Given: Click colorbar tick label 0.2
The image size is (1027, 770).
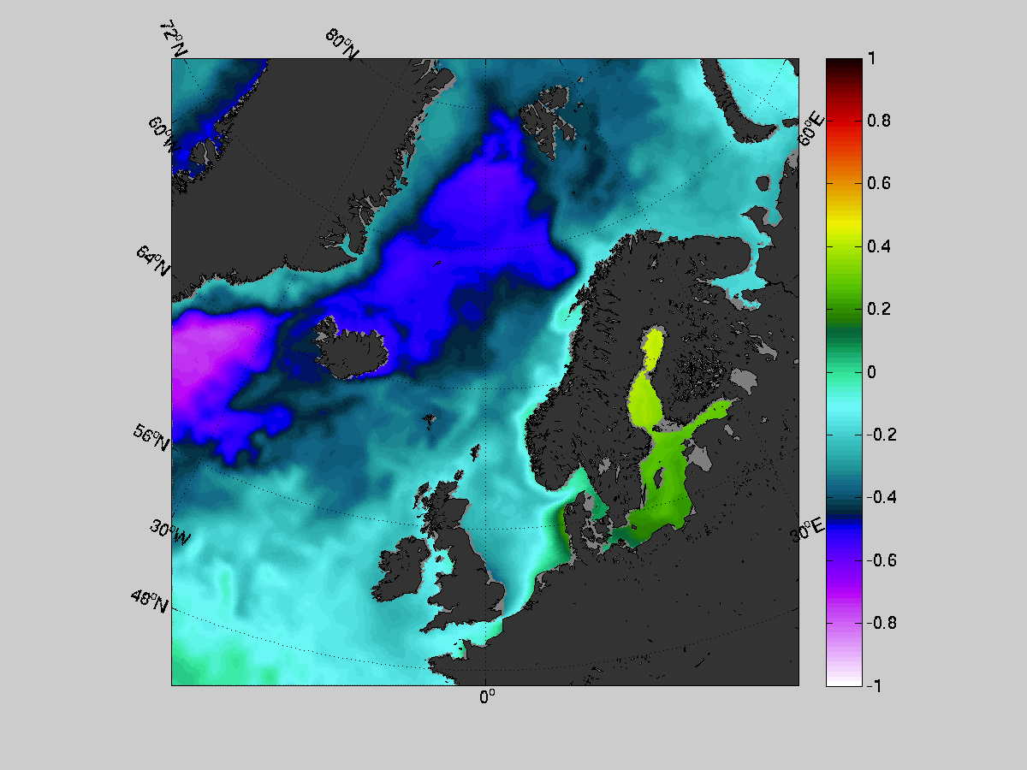Looking at the screenshot, I should point(877,309).
